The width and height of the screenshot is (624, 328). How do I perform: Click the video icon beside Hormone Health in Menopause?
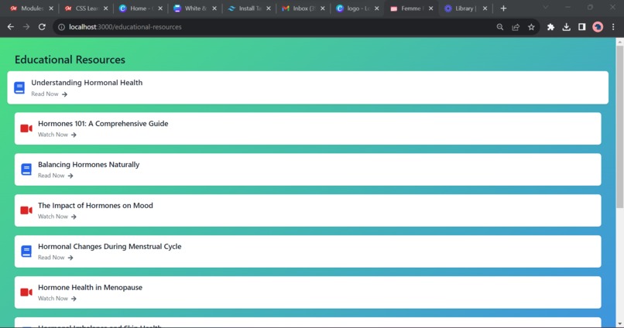26,292
